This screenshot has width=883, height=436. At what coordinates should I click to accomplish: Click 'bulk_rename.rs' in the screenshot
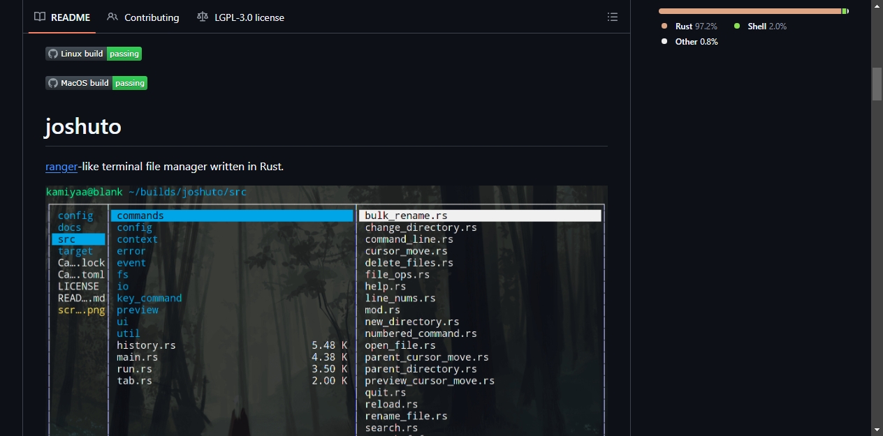click(406, 216)
